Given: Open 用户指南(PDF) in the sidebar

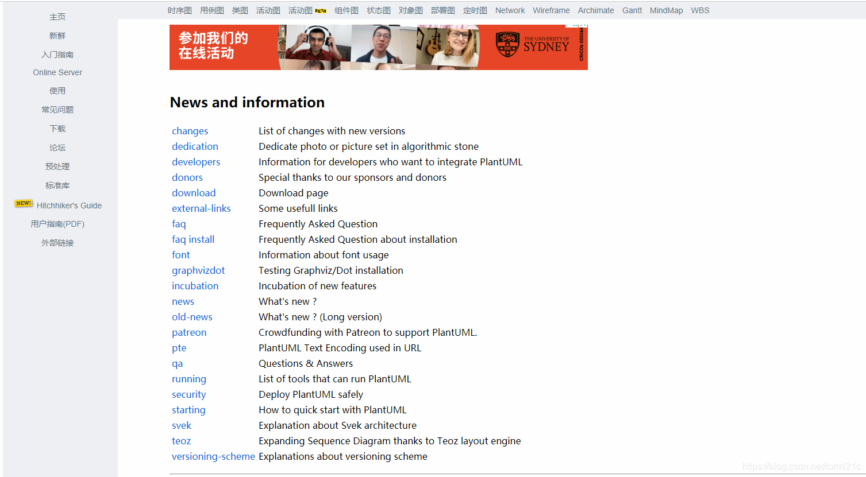Looking at the screenshot, I should coord(57,224).
